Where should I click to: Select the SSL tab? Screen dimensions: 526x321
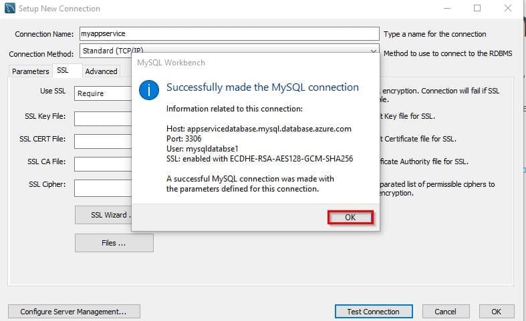(63, 71)
